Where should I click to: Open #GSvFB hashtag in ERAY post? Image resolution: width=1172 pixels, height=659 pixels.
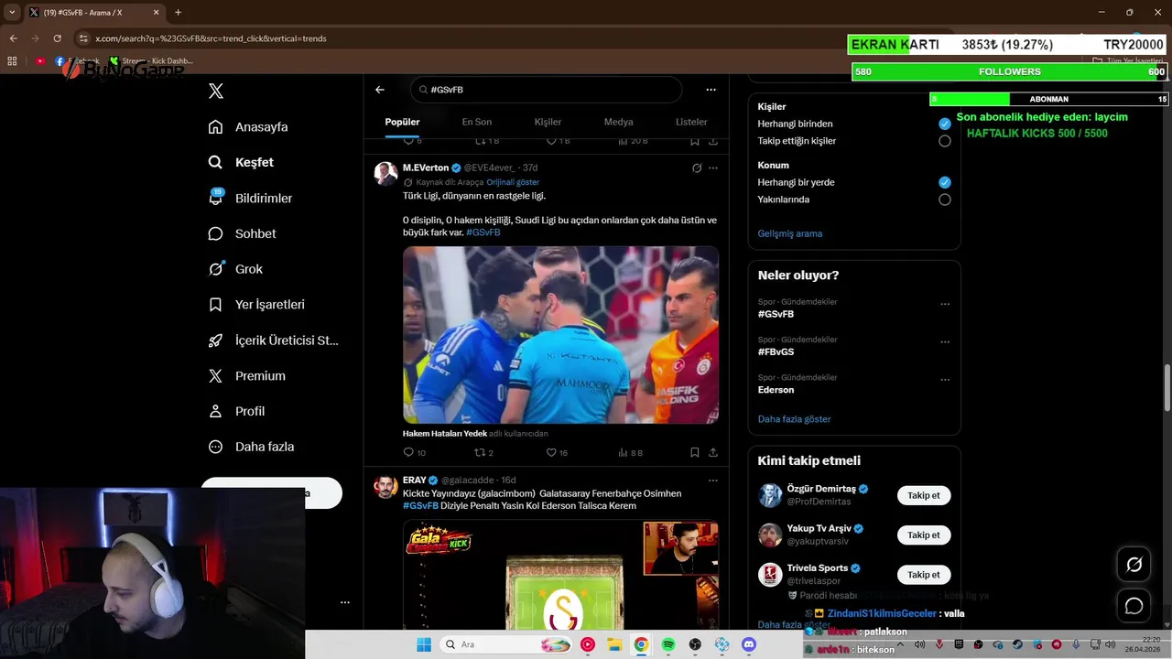(x=420, y=505)
